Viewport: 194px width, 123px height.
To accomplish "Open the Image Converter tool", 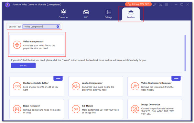I will click(155, 109).
